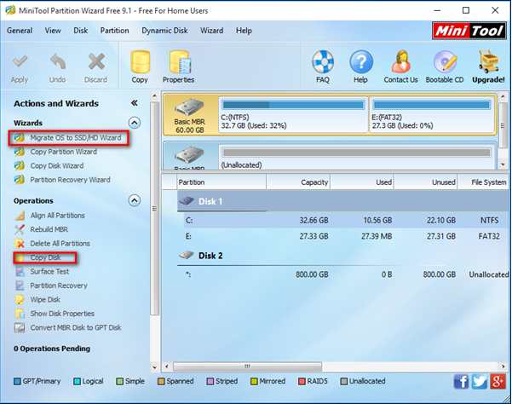Launch Migrate OS to SSD/HD Wizard
Image resolution: width=512 pixels, height=404 pixels.
pos(76,138)
